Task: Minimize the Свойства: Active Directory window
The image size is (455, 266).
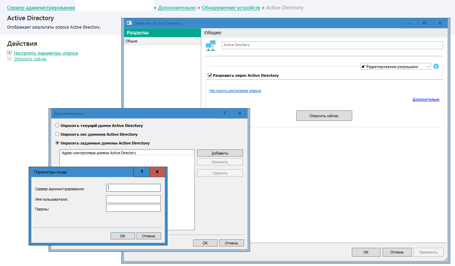Action: point(409,23)
